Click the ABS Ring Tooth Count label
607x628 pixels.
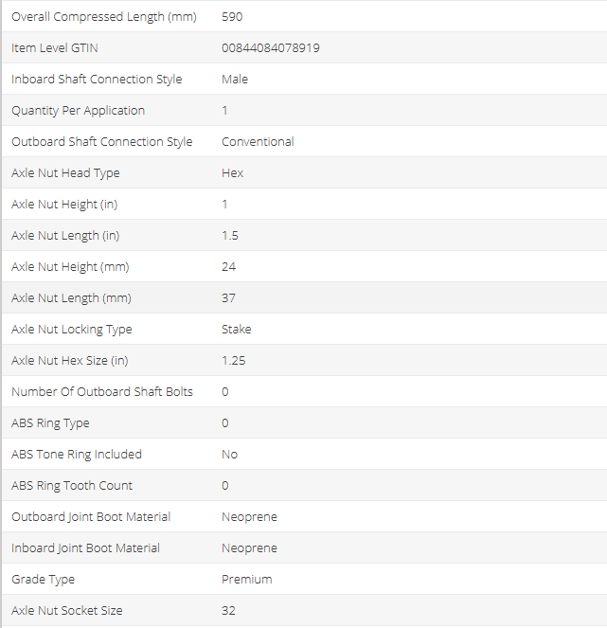click(x=72, y=486)
